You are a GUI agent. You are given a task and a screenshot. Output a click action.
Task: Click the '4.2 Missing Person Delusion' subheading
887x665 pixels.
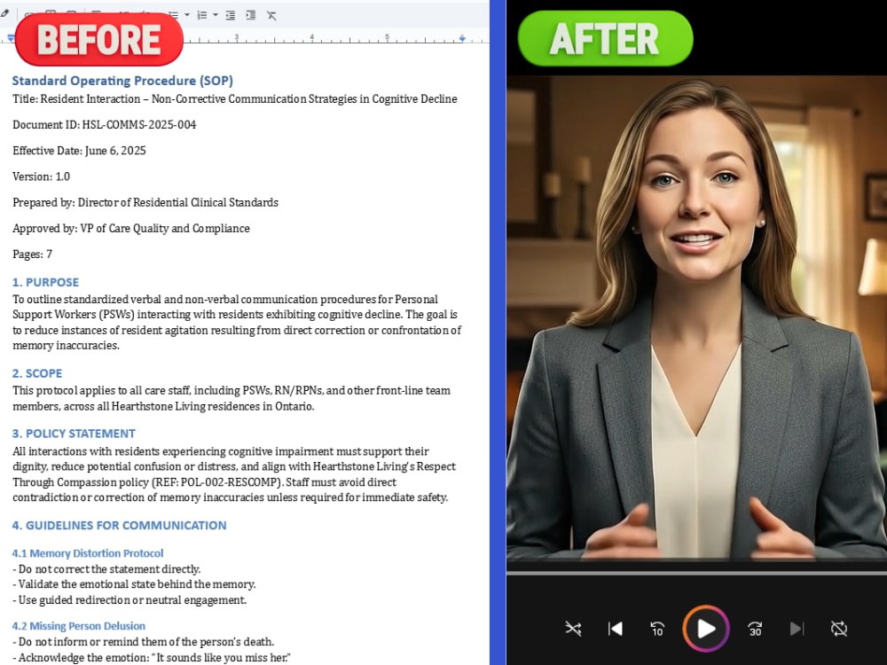click(79, 626)
